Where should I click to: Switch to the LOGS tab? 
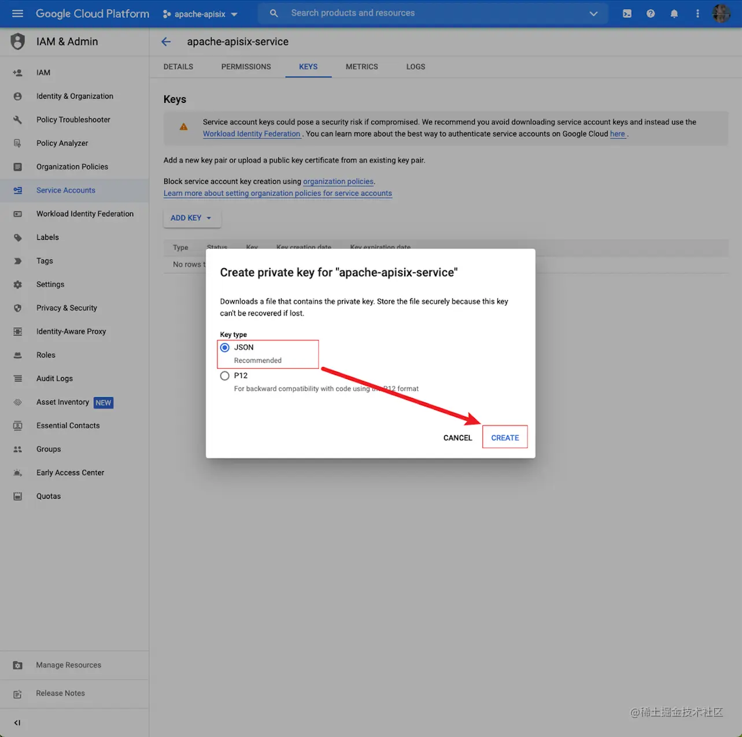pyautogui.click(x=416, y=67)
